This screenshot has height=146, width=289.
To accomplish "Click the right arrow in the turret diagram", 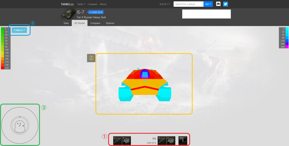I will tap(23, 126).
